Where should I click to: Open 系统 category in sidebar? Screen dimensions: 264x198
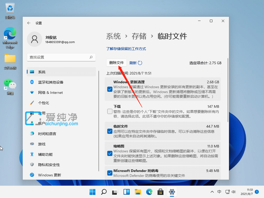coord(61,72)
